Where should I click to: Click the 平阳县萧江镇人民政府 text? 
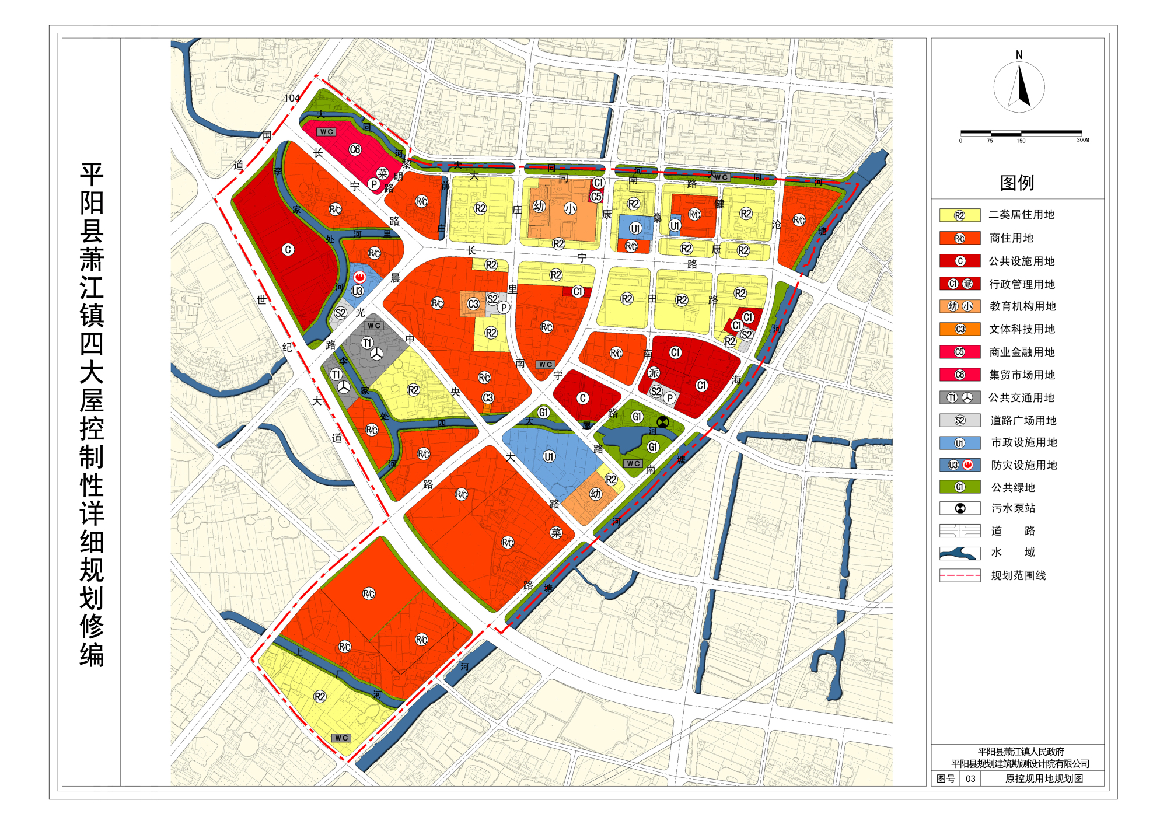pos(1021,752)
